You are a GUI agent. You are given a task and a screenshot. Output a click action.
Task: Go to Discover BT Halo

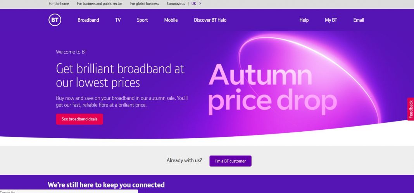pyautogui.click(x=210, y=20)
